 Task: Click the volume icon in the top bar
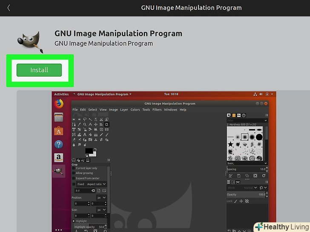[261, 94]
